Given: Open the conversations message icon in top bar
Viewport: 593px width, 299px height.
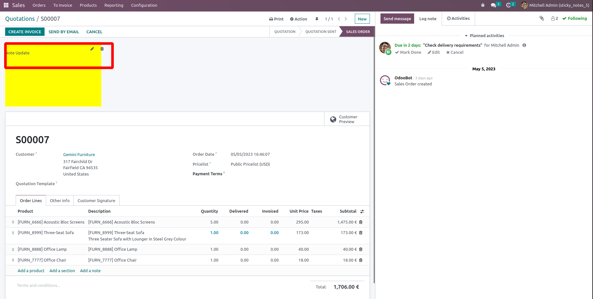Looking at the screenshot, I should tap(493, 5).
